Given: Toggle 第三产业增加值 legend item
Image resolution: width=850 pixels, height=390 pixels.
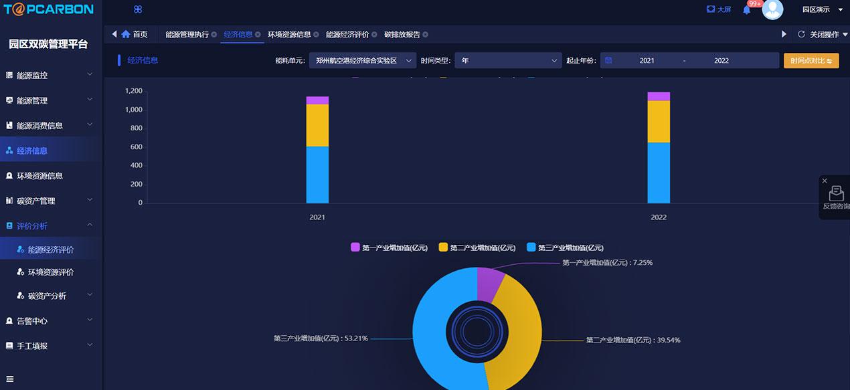Looking at the screenshot, I should [565, 248].
